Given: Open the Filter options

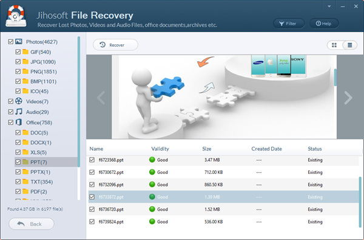Looking at the screenshot, I should click(x=289, y=24).
